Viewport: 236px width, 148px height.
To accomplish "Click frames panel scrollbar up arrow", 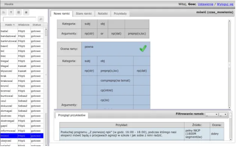I will [229, 21].
